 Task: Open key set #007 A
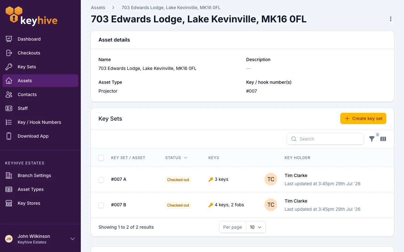[119, 179]
